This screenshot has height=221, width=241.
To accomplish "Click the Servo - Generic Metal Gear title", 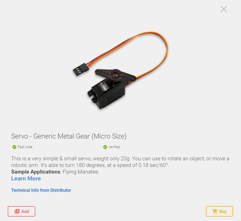I will 69,136.
